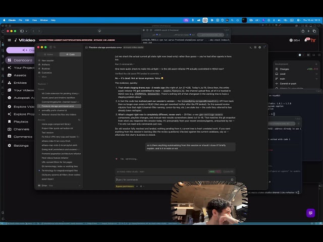The width and height of the screenshot is (323, 242).
Task: Open the Edit menu in menu bar
Action: [x=27, y=20]
